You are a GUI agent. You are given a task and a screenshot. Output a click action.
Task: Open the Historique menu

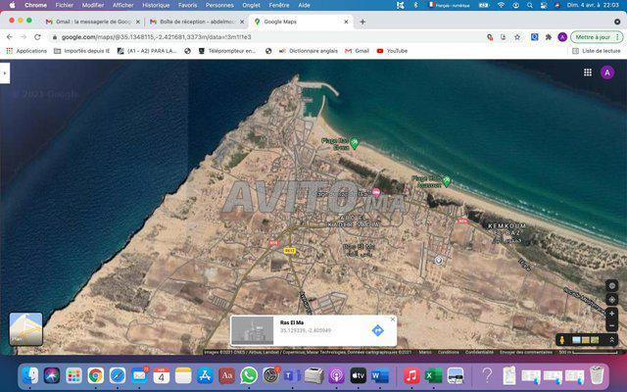tap(156, 5)
